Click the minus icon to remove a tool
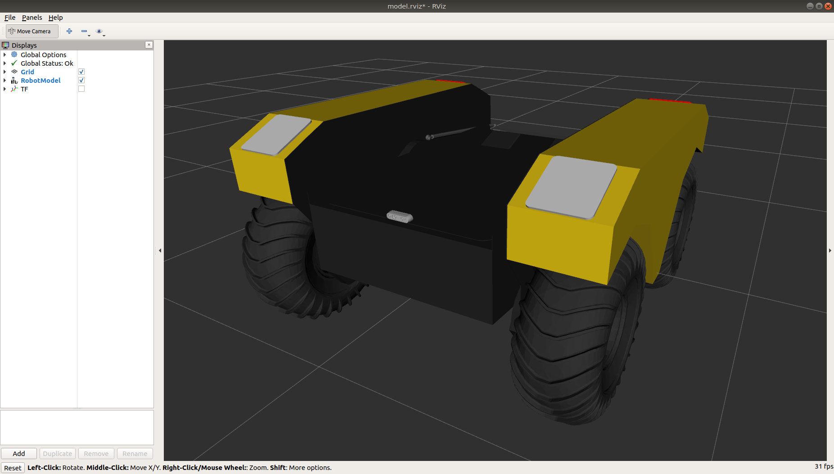This screenshot has height=474, width=834. [x=84, y=31]
